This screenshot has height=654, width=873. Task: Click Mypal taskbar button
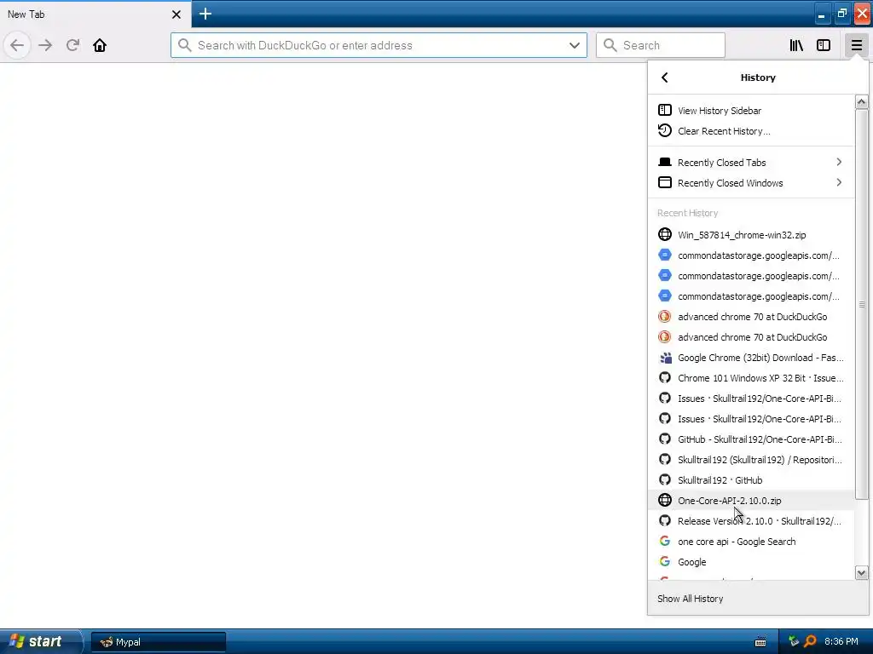(158, 642)
